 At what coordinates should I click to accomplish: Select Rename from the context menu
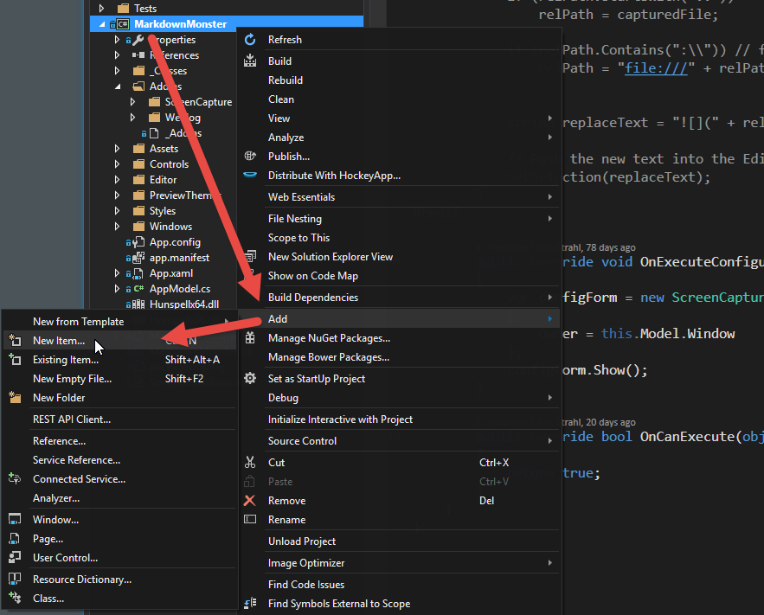(x=286, y=520)
